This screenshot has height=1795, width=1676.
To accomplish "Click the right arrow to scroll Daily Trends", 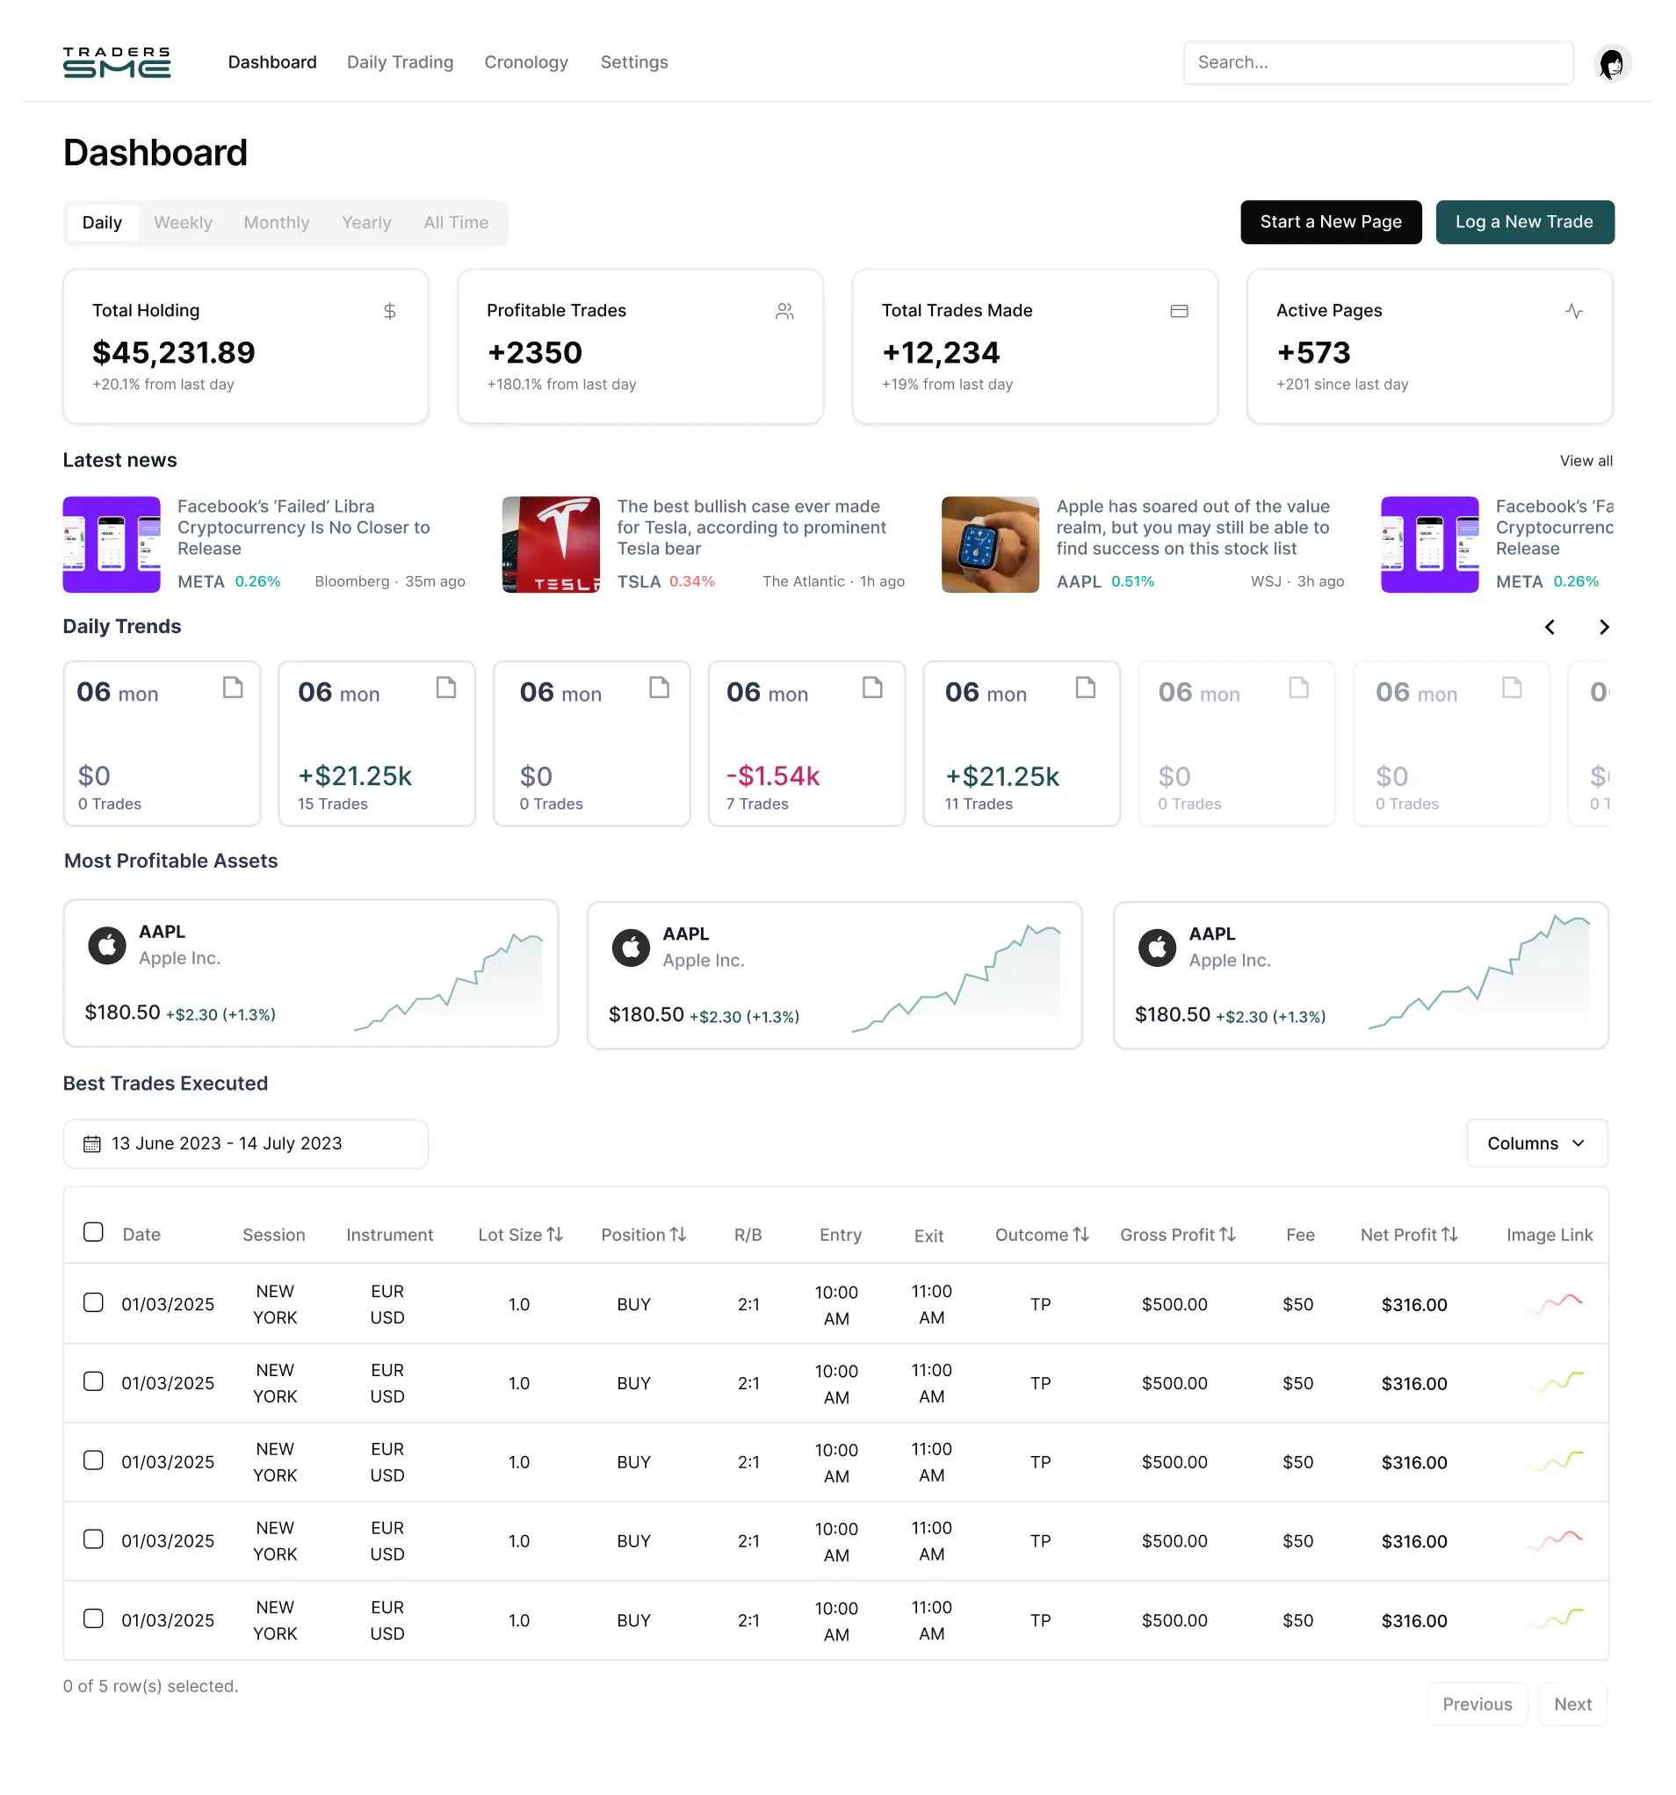I will point(1604,627).
